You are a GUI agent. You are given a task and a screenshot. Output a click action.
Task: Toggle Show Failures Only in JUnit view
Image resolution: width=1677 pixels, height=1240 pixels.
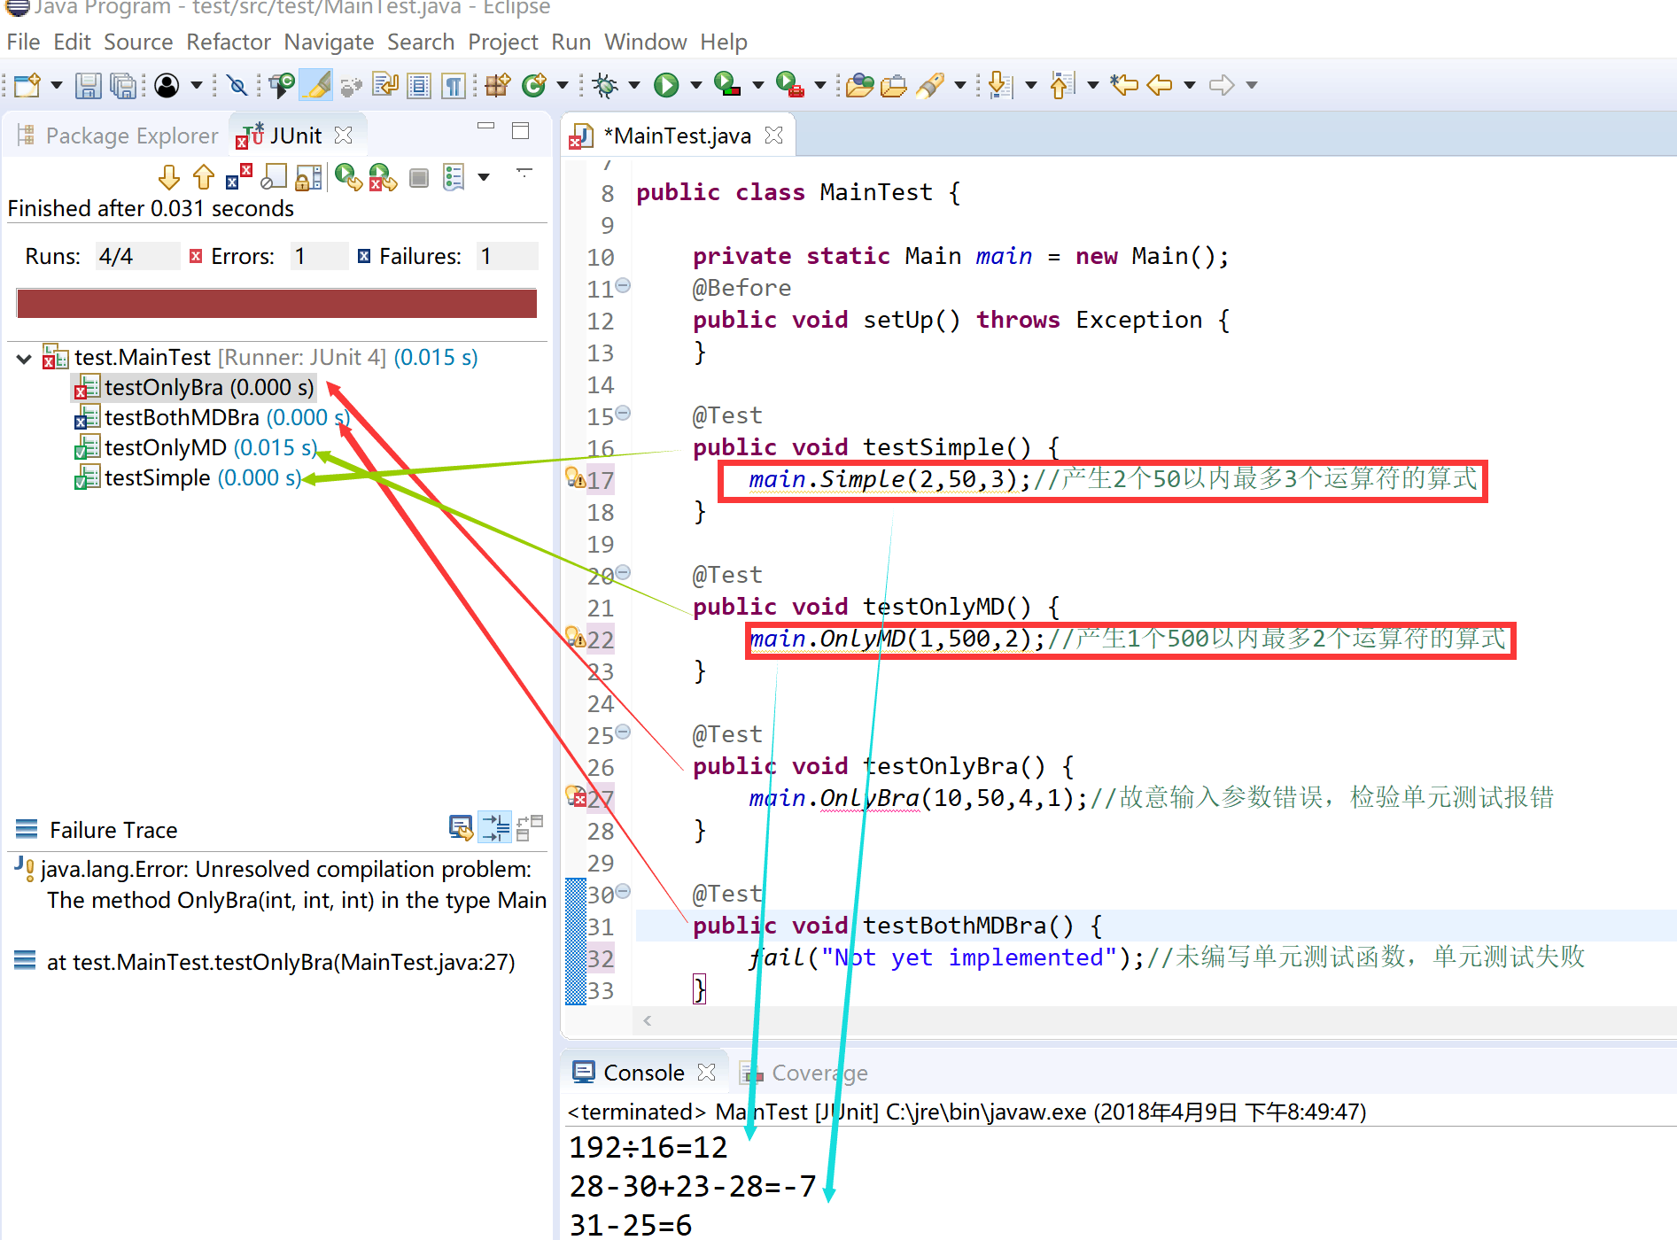[239, 178]
